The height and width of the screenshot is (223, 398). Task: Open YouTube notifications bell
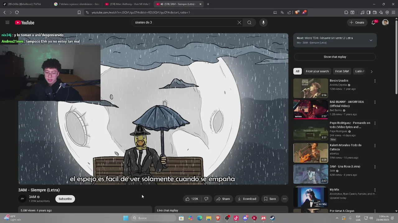click(373, 23)
